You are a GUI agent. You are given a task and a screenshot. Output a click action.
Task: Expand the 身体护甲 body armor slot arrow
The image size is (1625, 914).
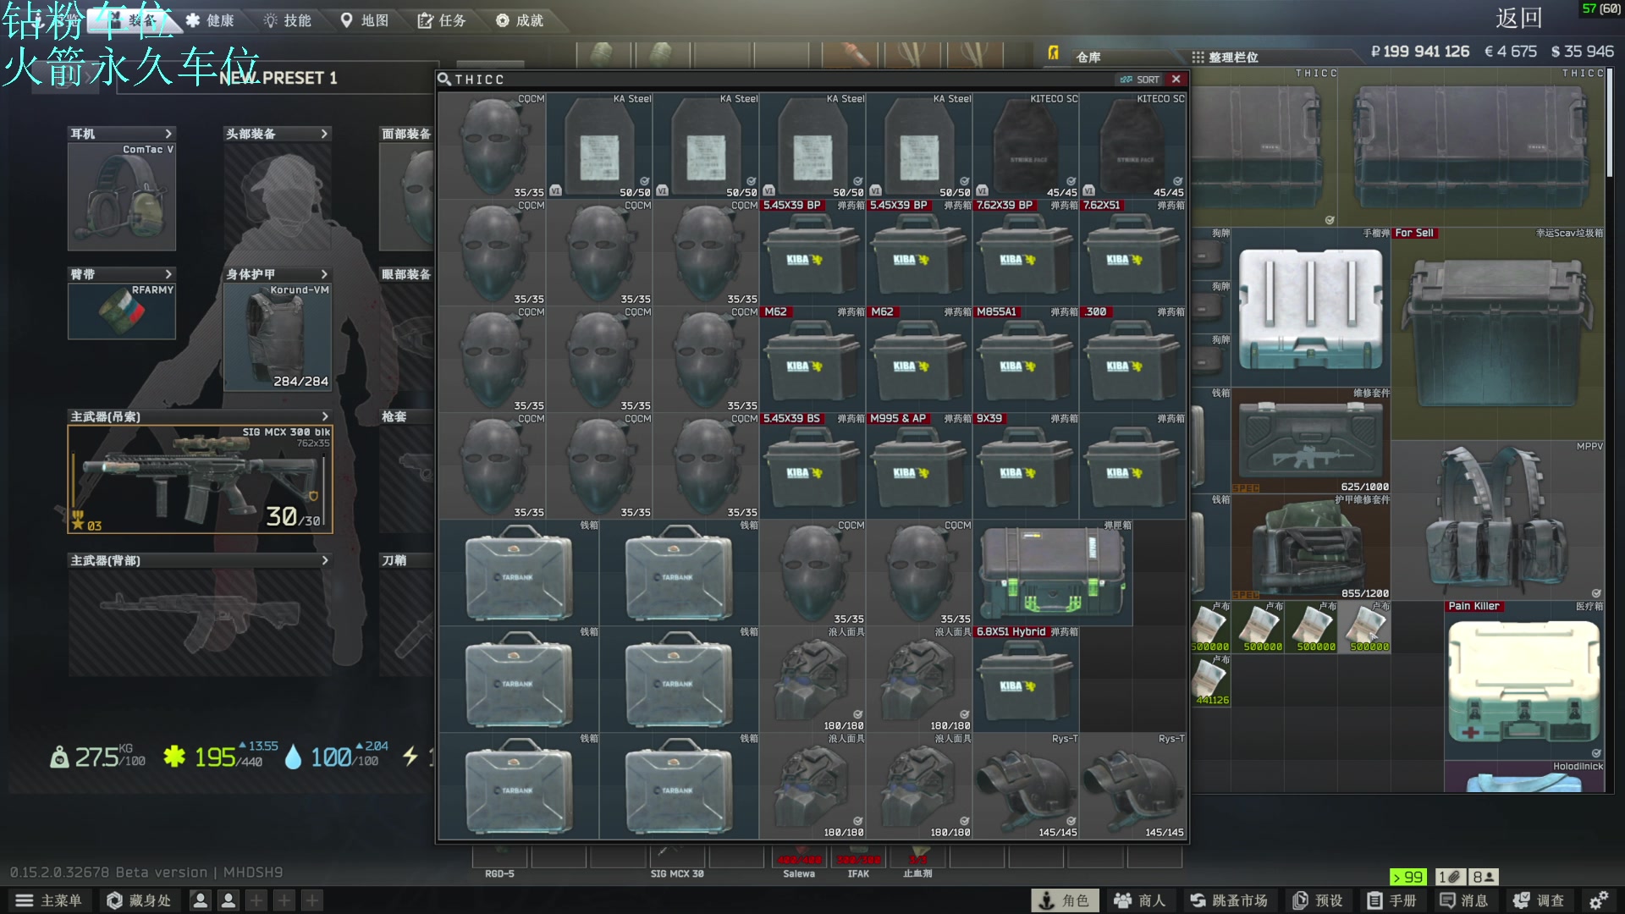coord(324,274)
